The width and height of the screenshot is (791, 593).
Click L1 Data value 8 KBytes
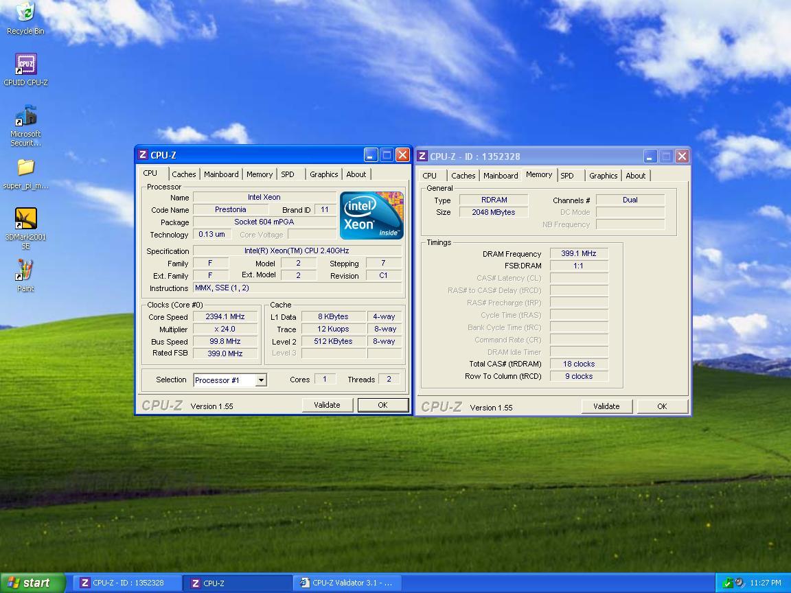[334, 316]
